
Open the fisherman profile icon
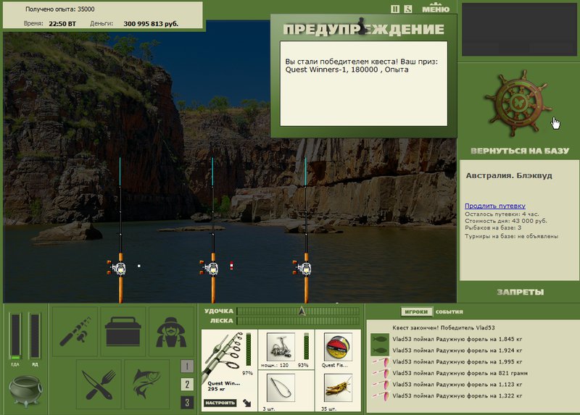click(x=171, y=332)
